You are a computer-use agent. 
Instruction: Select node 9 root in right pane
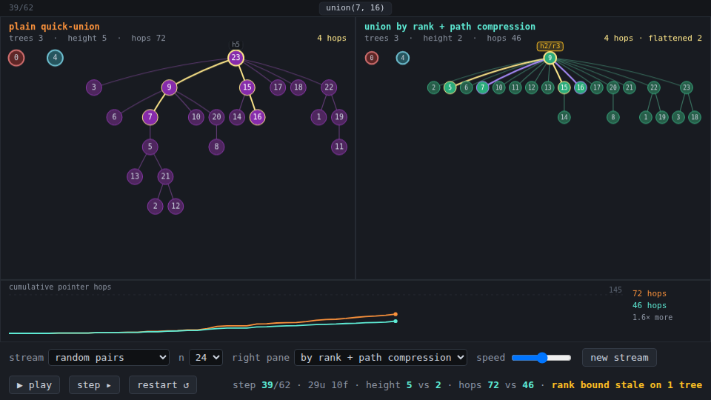click(x=550, y=58)
